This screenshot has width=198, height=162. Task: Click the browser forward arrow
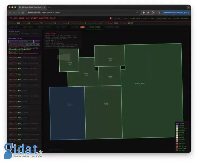pyautogui.click(x=14, y=13)
